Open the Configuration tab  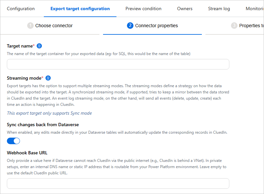(21, 9)
